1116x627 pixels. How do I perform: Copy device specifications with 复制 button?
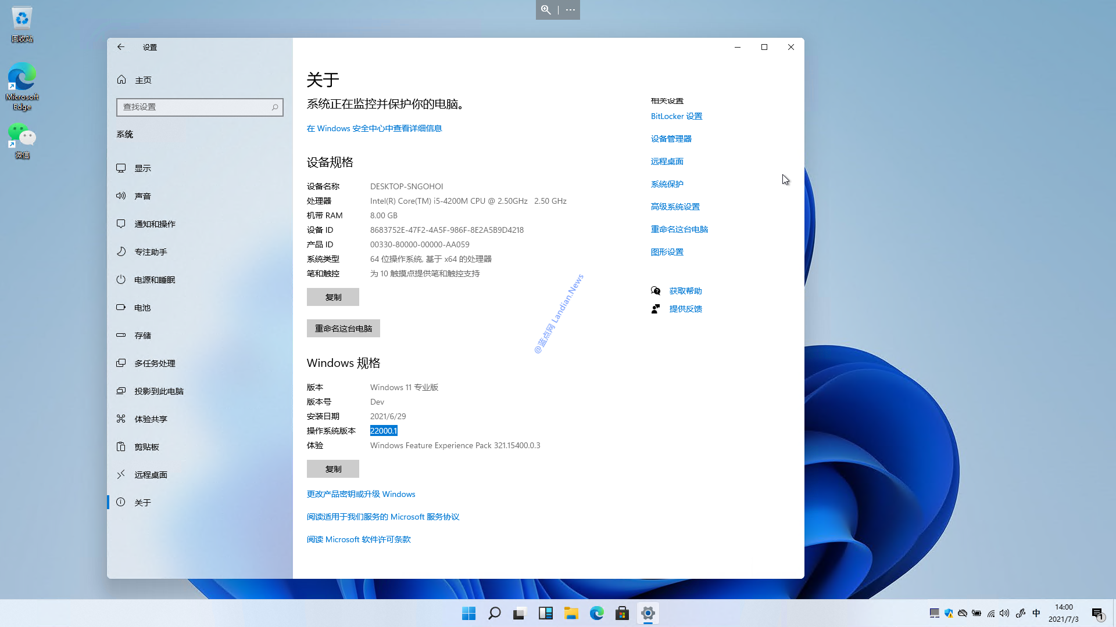[x=333, y=297]
